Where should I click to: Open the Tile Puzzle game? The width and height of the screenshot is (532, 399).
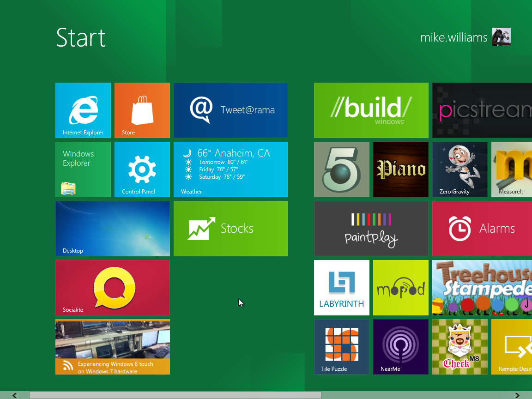[x=341, y=347]
